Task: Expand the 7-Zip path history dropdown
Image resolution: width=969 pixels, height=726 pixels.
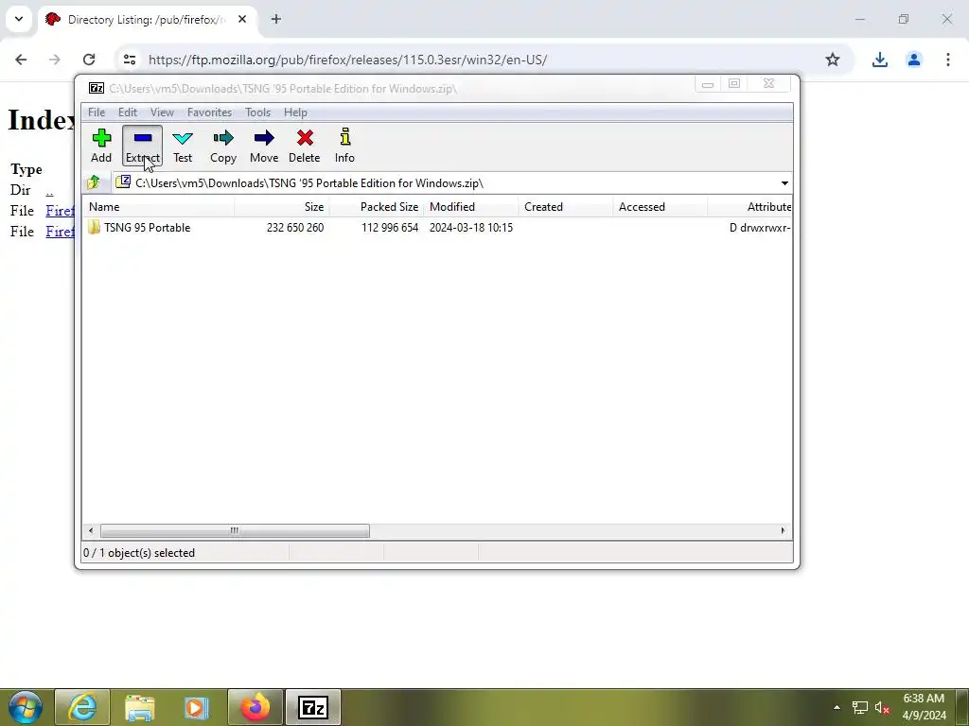Action: [x=784, y=183]
